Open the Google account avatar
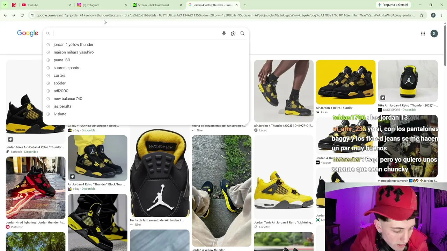This screenshot has width=447, height=251. [x=434, y=33]
